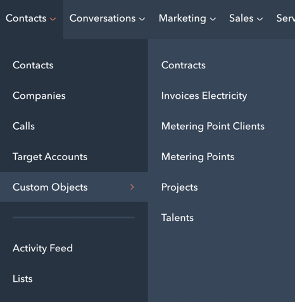Select Metering Point Clients
Image resolution: width=295 pixels, height=302 pixels.
coord(213,126)
